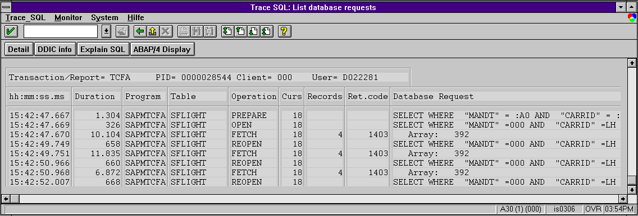Open Help with the question mark icon
Screen dimensions: 638x216
[x=284, y=31]
